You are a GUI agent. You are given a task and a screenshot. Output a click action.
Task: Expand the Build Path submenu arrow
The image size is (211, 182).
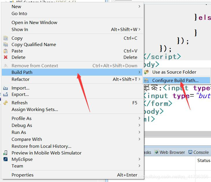(x=139, y=72)
